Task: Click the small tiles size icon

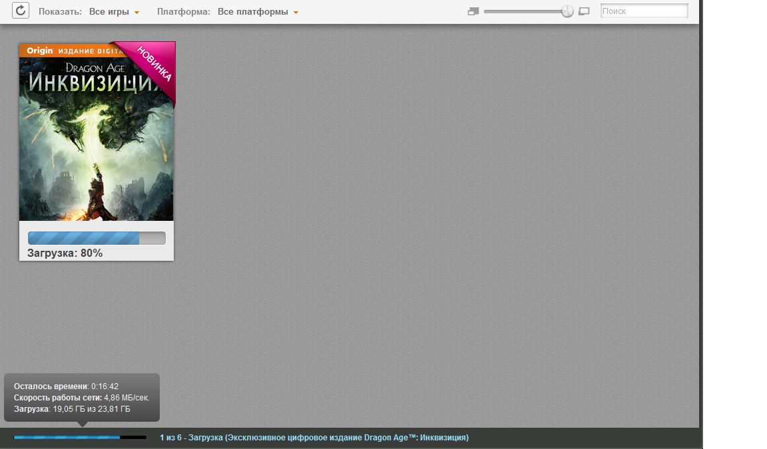Action: 473,11
